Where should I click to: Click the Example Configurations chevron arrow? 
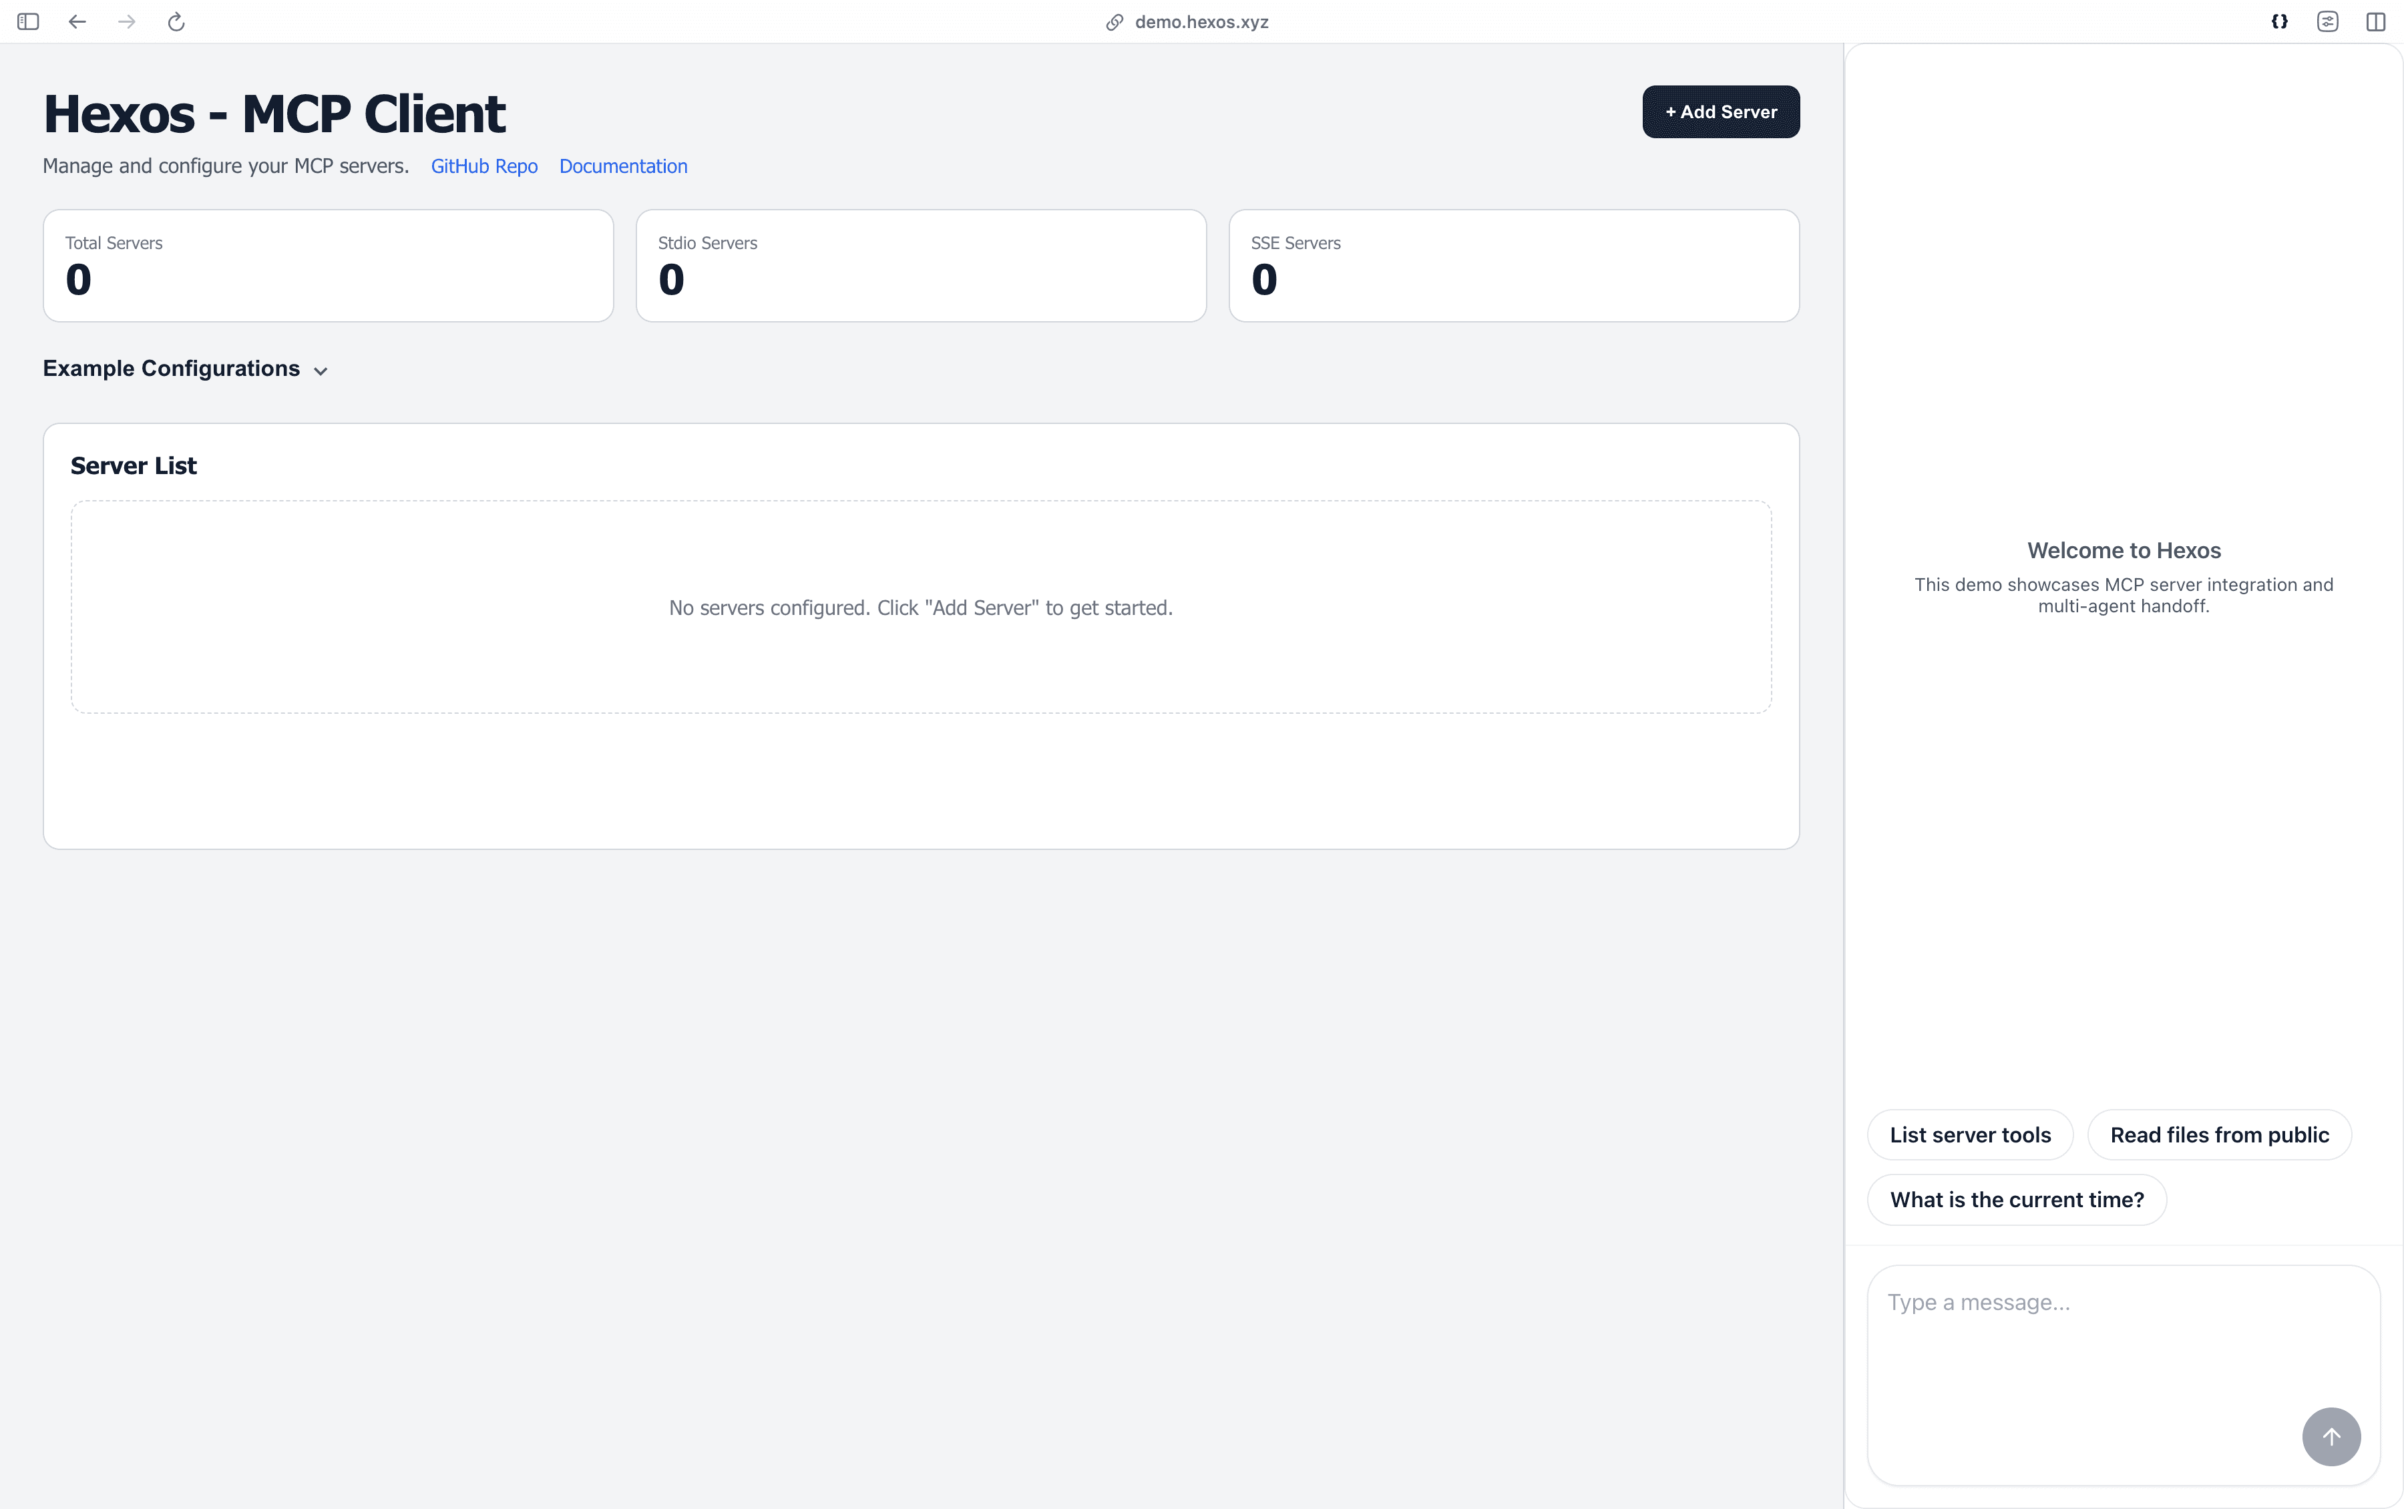tap(321, 371)
